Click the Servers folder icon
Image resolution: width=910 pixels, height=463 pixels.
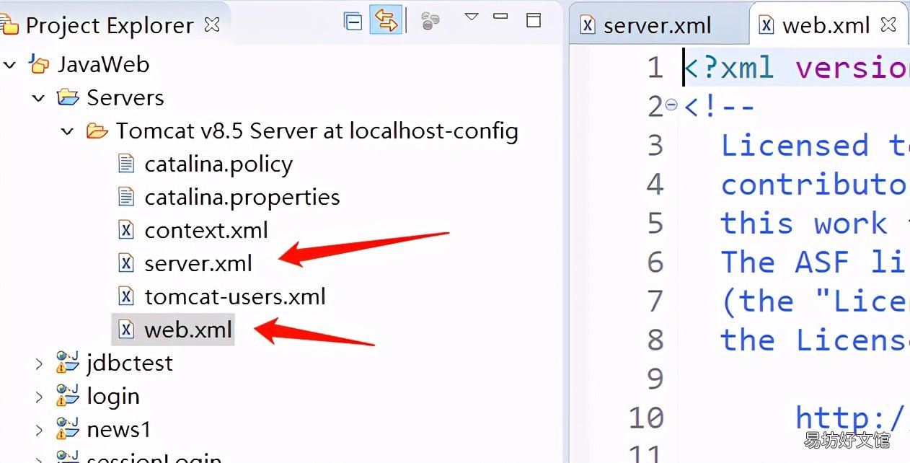(68, 97)
